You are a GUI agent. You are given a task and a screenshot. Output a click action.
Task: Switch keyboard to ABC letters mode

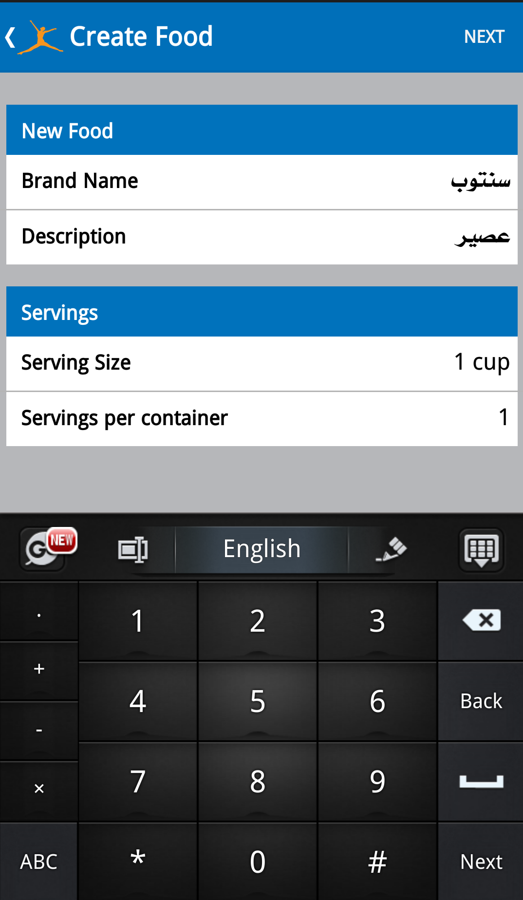(39, 862)
